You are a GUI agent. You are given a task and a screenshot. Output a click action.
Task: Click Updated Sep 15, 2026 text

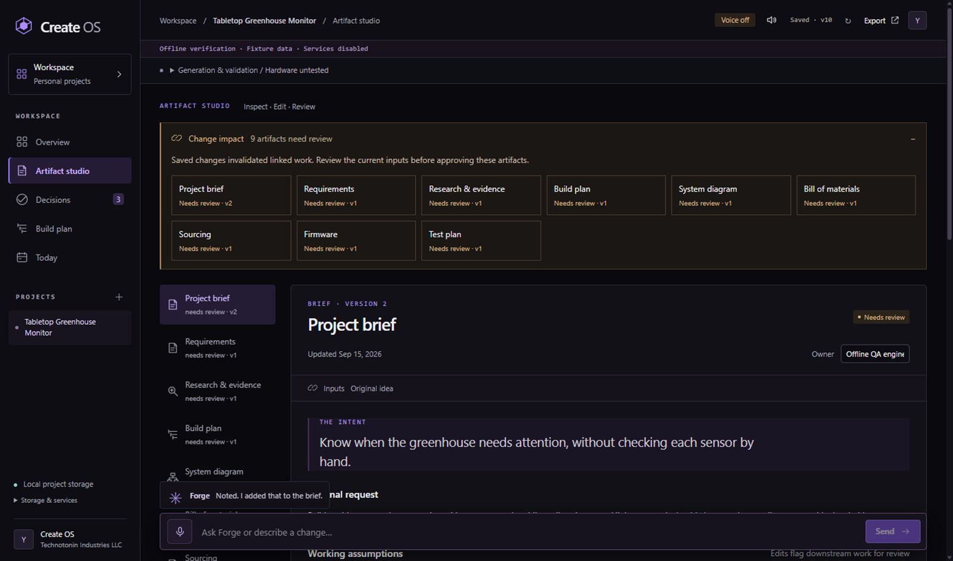pos(344,354)
